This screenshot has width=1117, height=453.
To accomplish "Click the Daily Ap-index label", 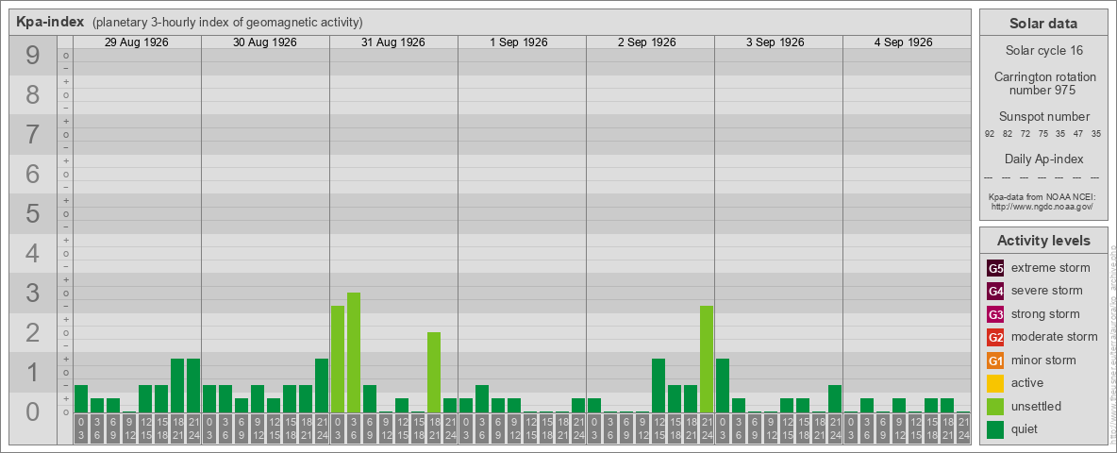I will click(x=1043, y=159).
